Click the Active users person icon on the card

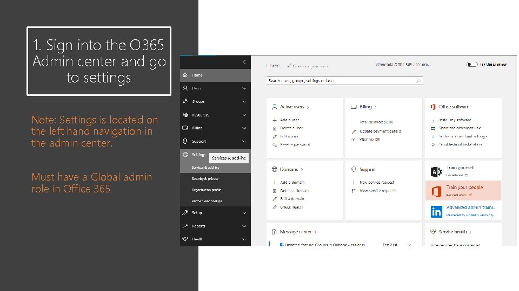274,107
